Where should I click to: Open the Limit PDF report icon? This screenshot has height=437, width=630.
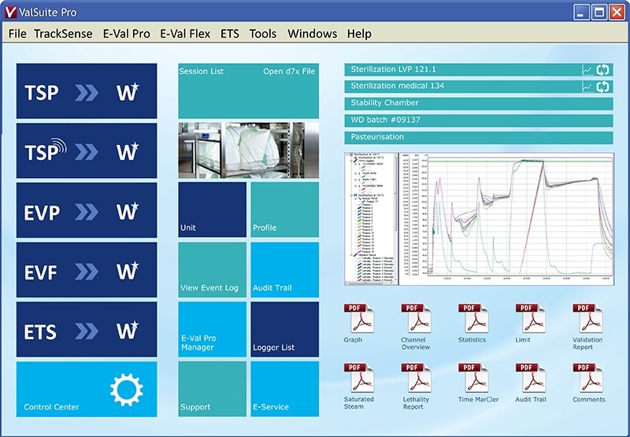531,318
